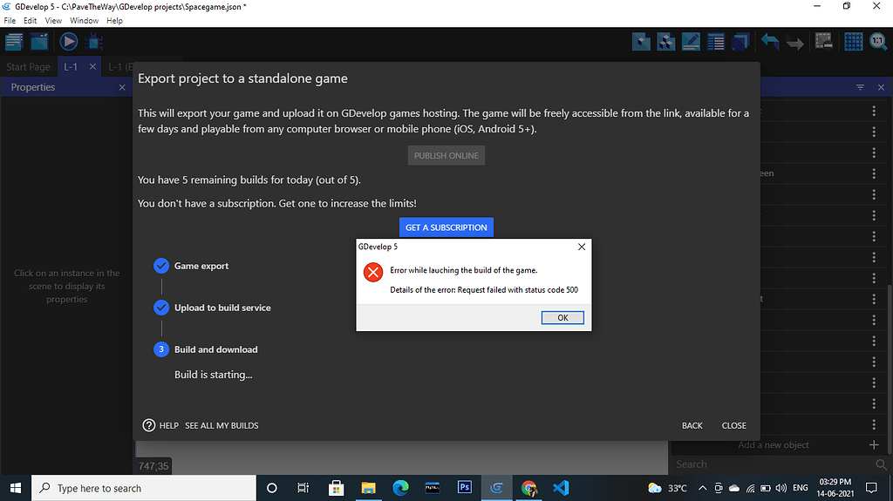The width and height of the screenshot is (893, 501).
Task: Select the Upload to build service checkmark
Action: [x=161, y=308]
